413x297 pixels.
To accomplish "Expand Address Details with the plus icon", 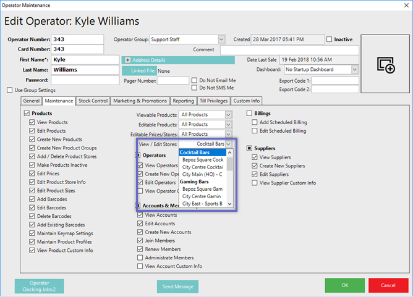I will (127, 61).
